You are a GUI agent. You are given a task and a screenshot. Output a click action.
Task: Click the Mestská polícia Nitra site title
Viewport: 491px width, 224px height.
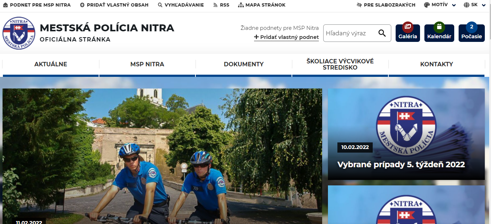coord(107,28)
